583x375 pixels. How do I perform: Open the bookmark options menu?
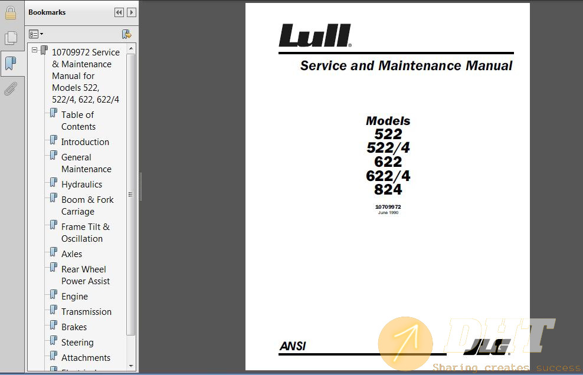[35, 34]
